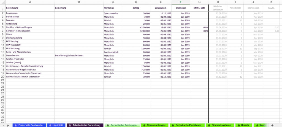
Task: Click the 47'300.00 amount cell
Action: (x=136, y=27)
